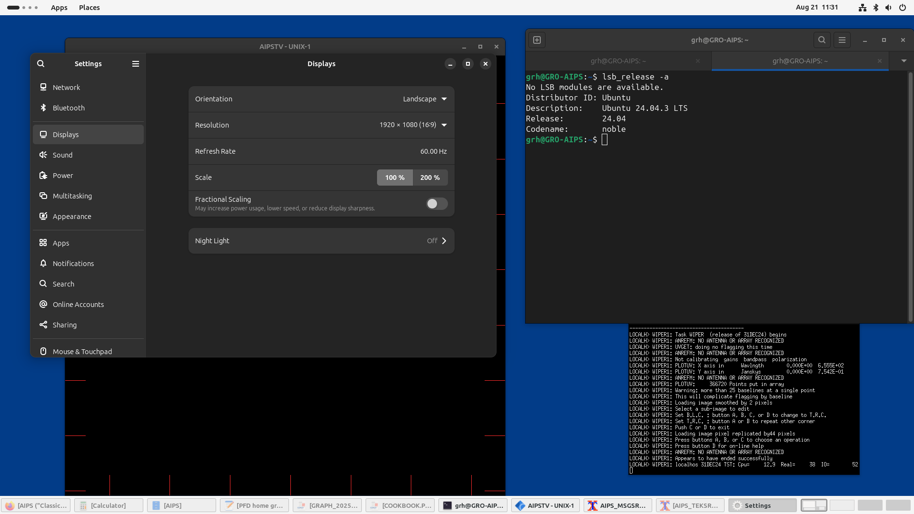Click the volume icon in system tray
This screenshot has height=514, width=914.
point(888,8)
